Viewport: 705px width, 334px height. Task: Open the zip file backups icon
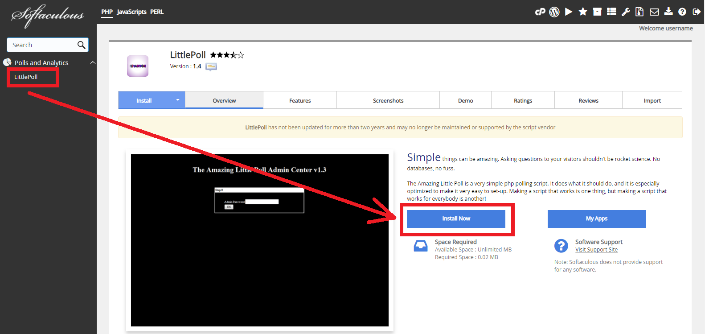pyautogui.click(x=639, y=12)
